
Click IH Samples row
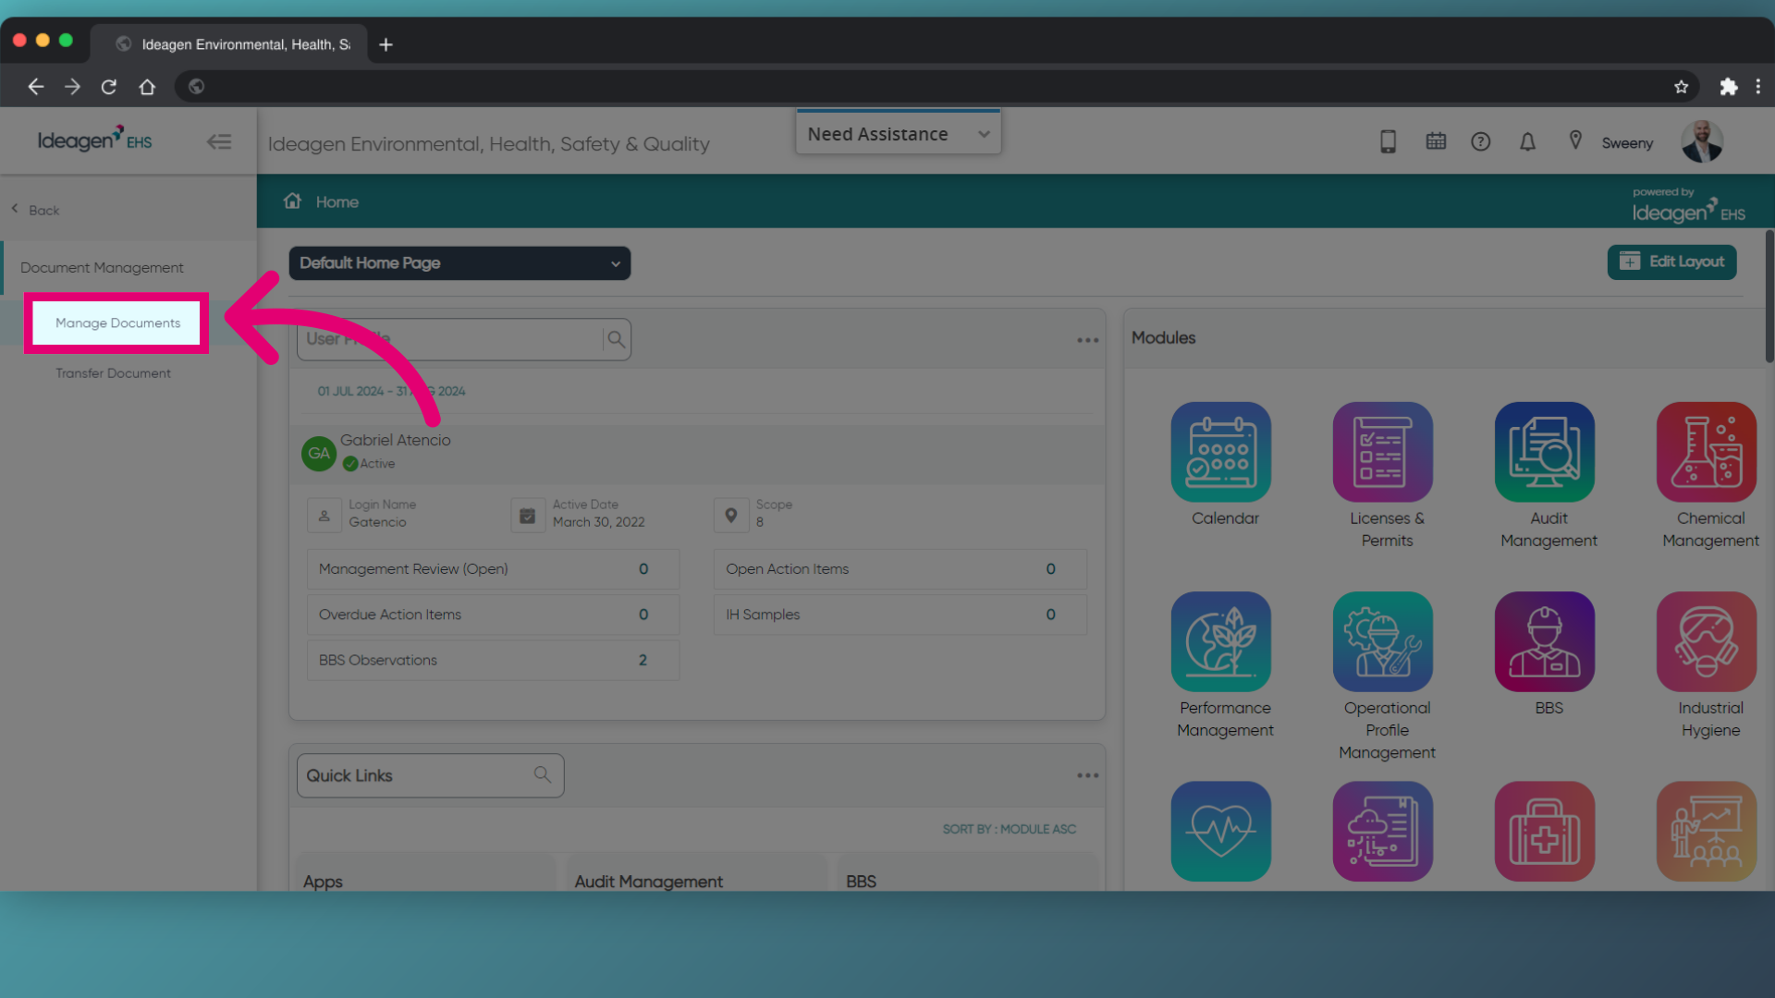pyautogui.click(x=900, y=615)
